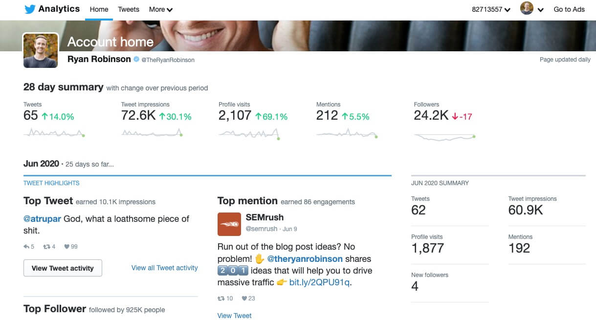Click your profile avatar in the top bar

point(527,9)
